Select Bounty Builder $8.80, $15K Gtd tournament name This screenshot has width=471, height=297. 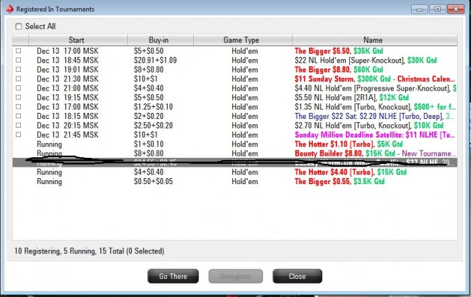click(375, 153)
